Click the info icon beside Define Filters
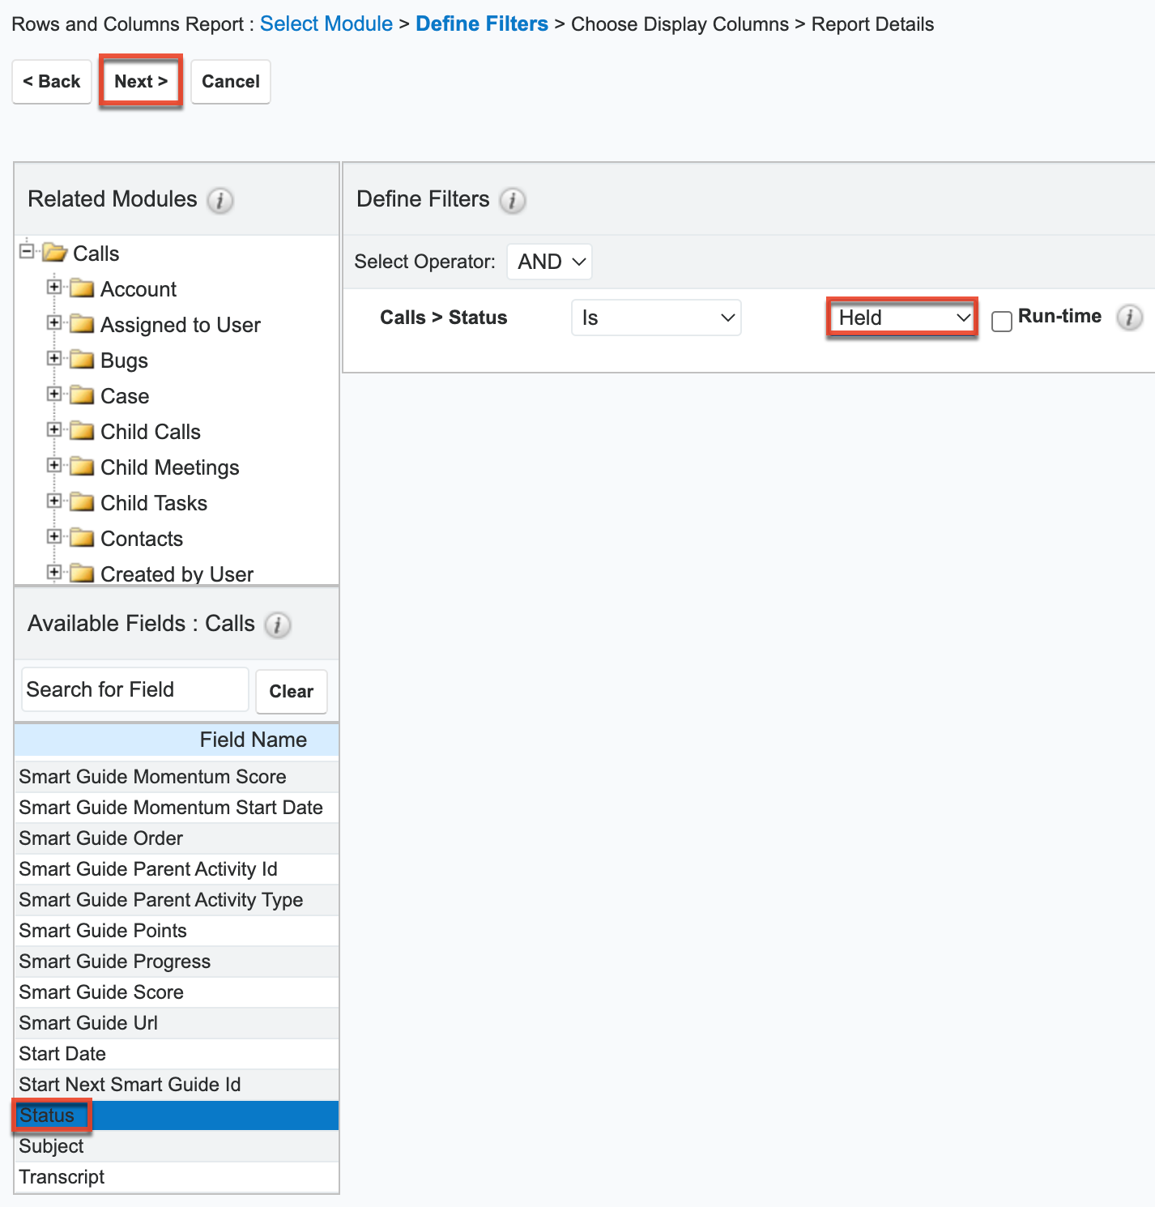 pos(512,200)
